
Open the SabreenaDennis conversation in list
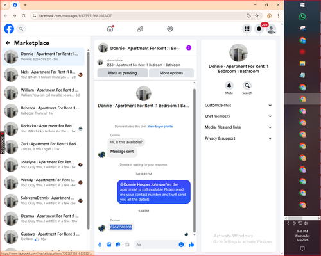(x=44, y=200)
